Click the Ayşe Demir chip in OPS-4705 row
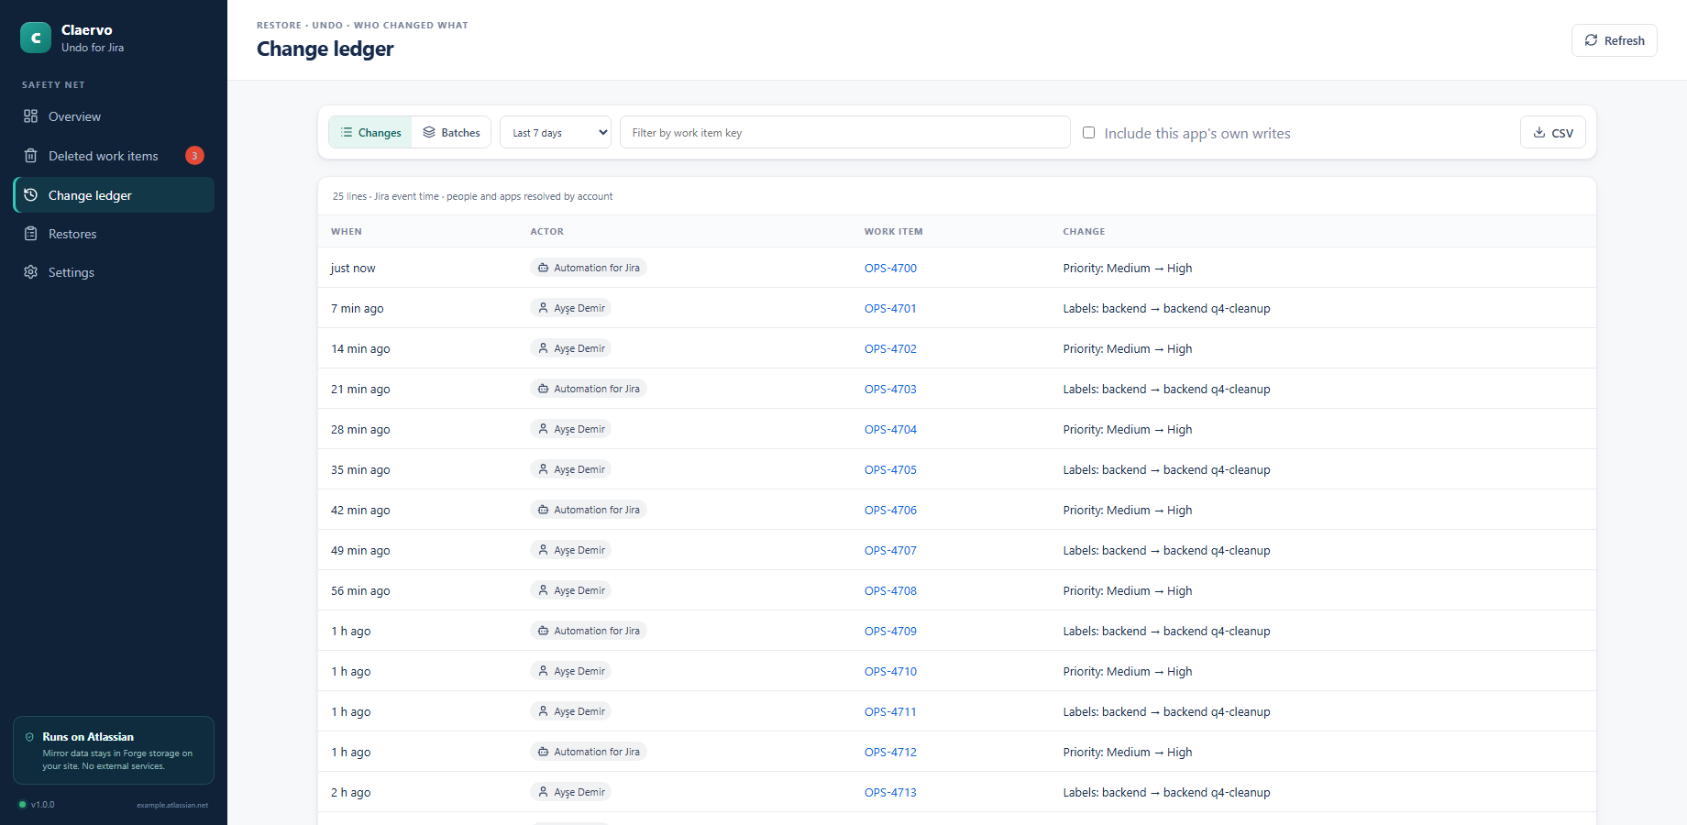The height and width of the screenshot is (825, 1687). [570, 469]
